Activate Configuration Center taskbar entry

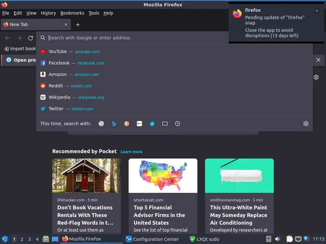[x=155, y=239]
